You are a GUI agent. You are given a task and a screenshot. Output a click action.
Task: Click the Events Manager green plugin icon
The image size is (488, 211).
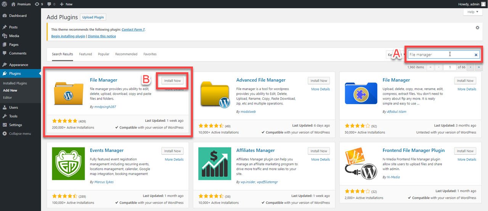[x=68, y=164]
